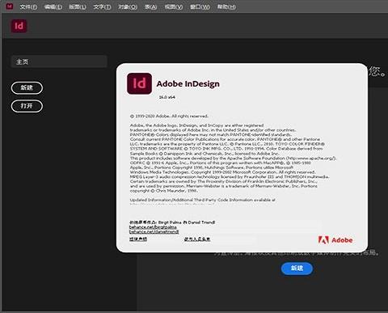Open the 编辑(E) menu
388x313 pixels.
pyautogui.click(x=53, y=6)
